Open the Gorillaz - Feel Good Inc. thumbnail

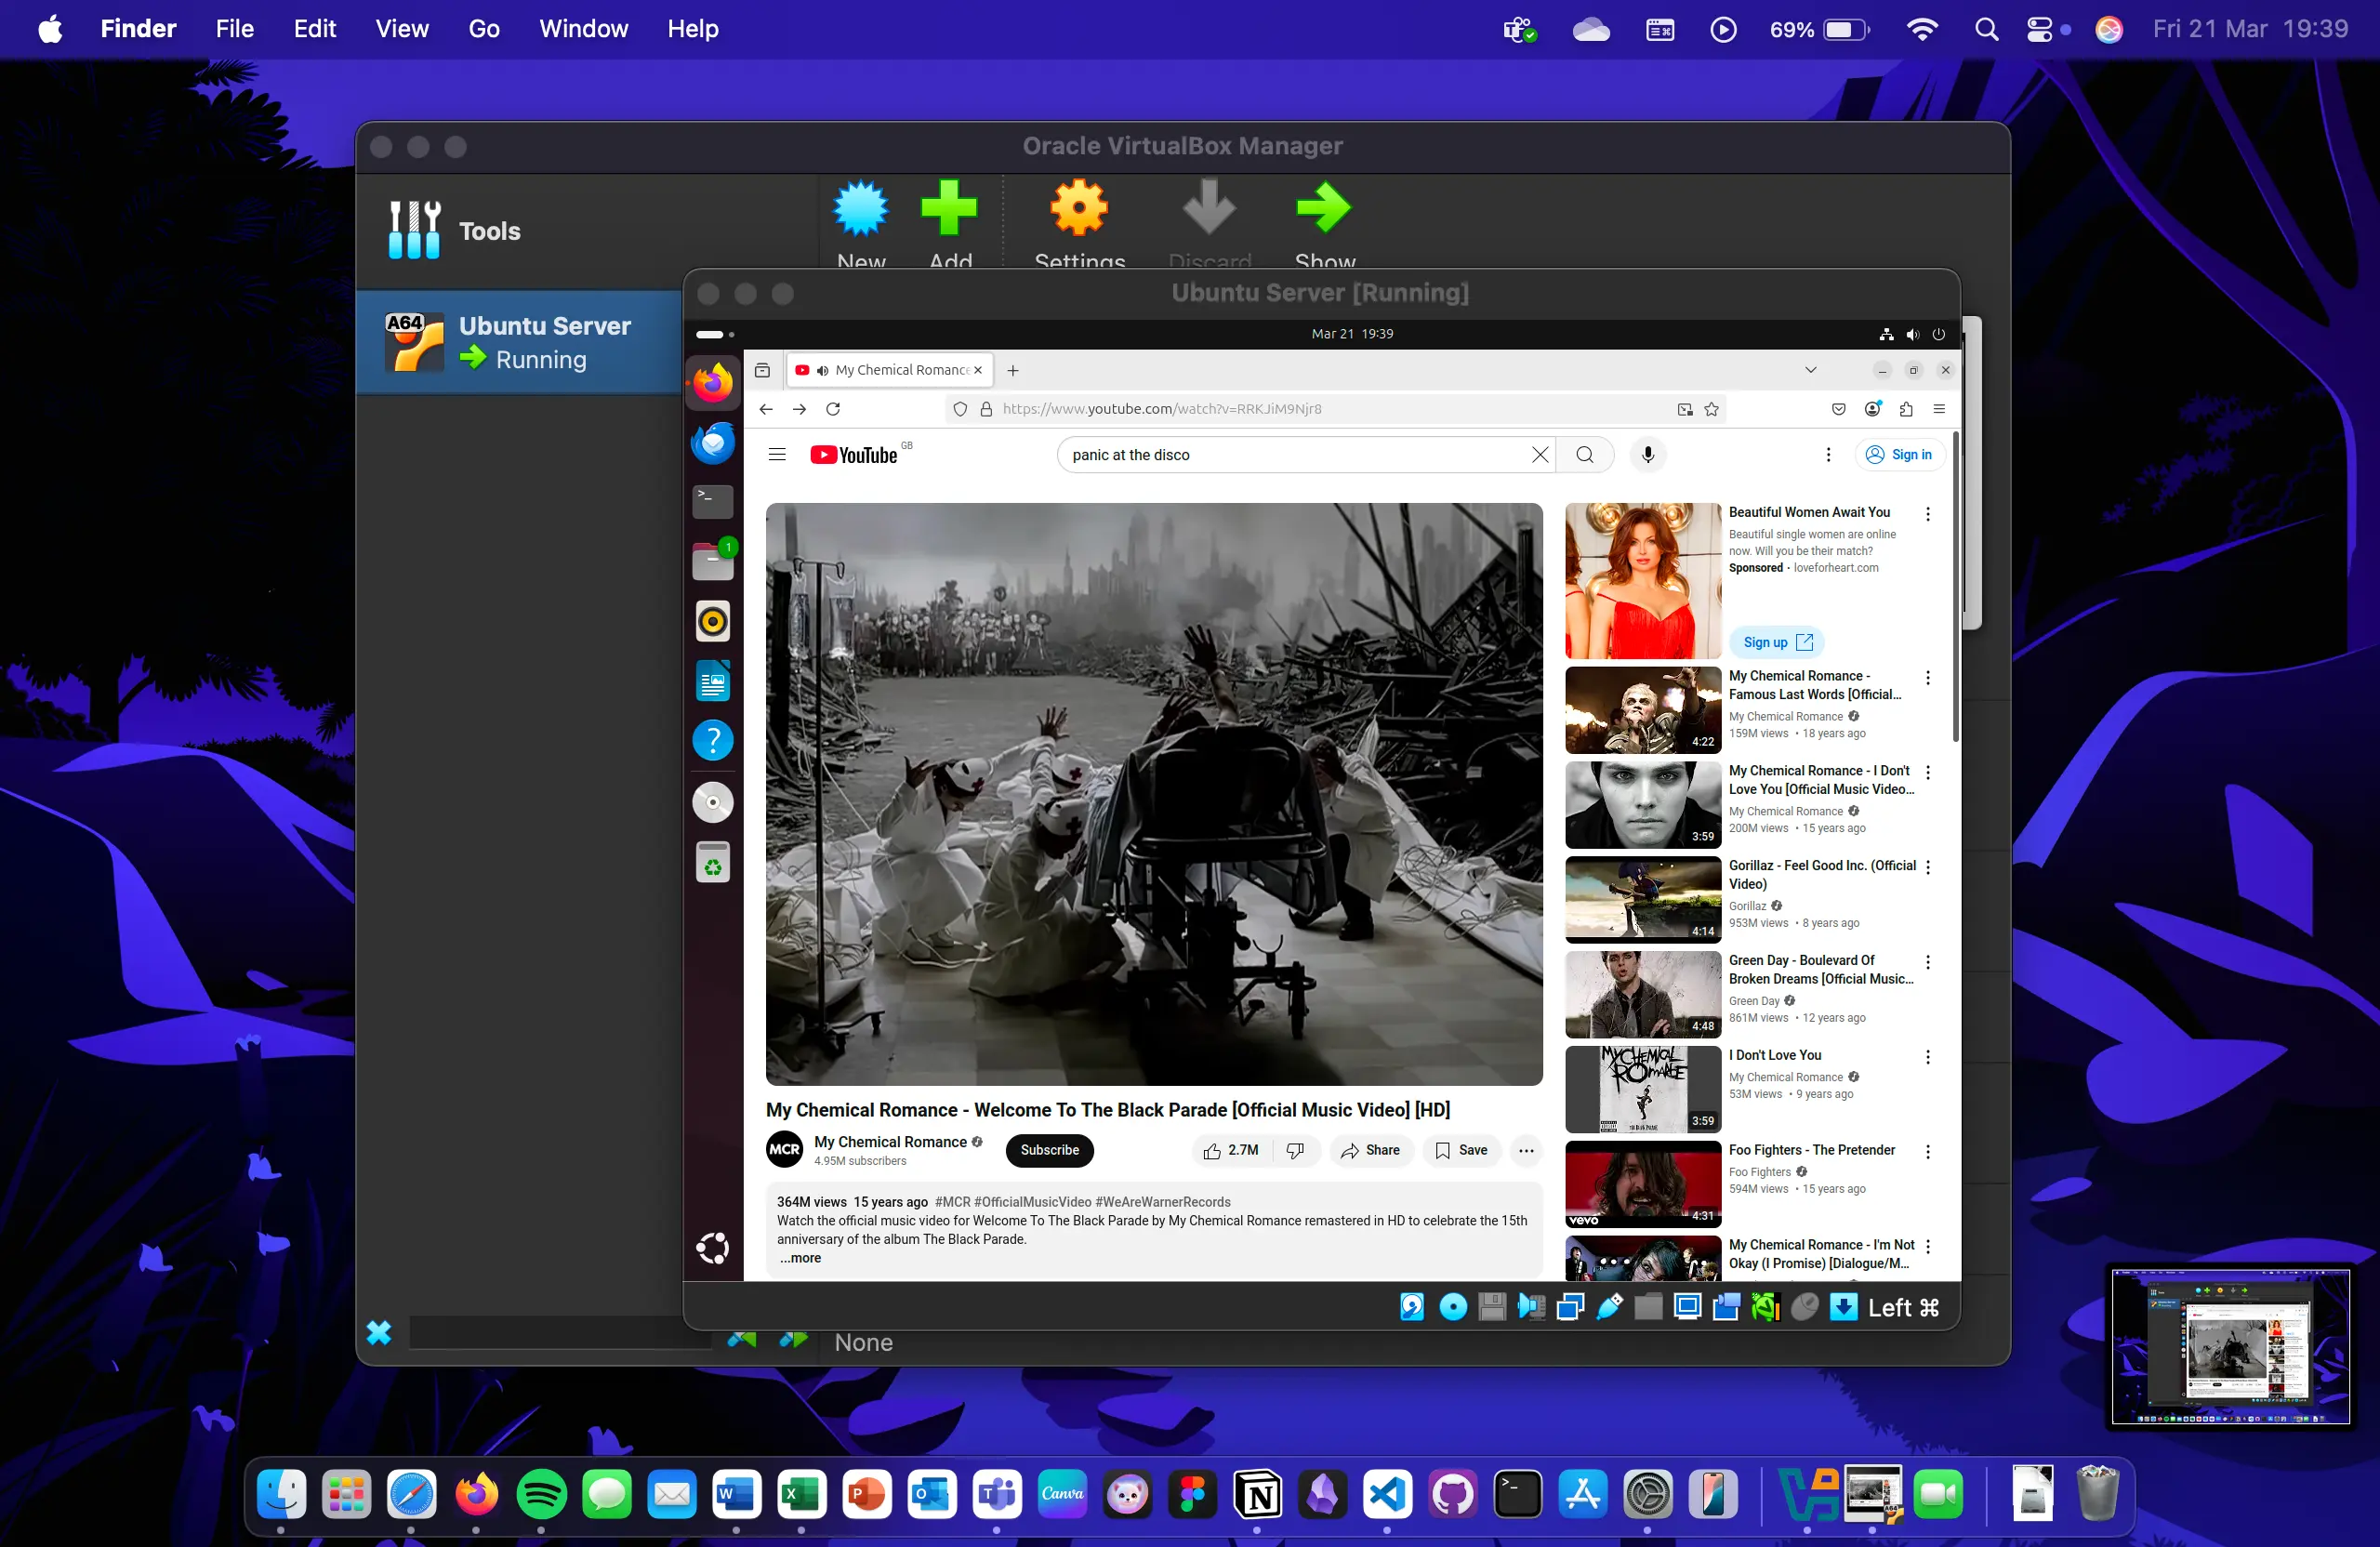pyautogui.click(x=1641, y=899)
